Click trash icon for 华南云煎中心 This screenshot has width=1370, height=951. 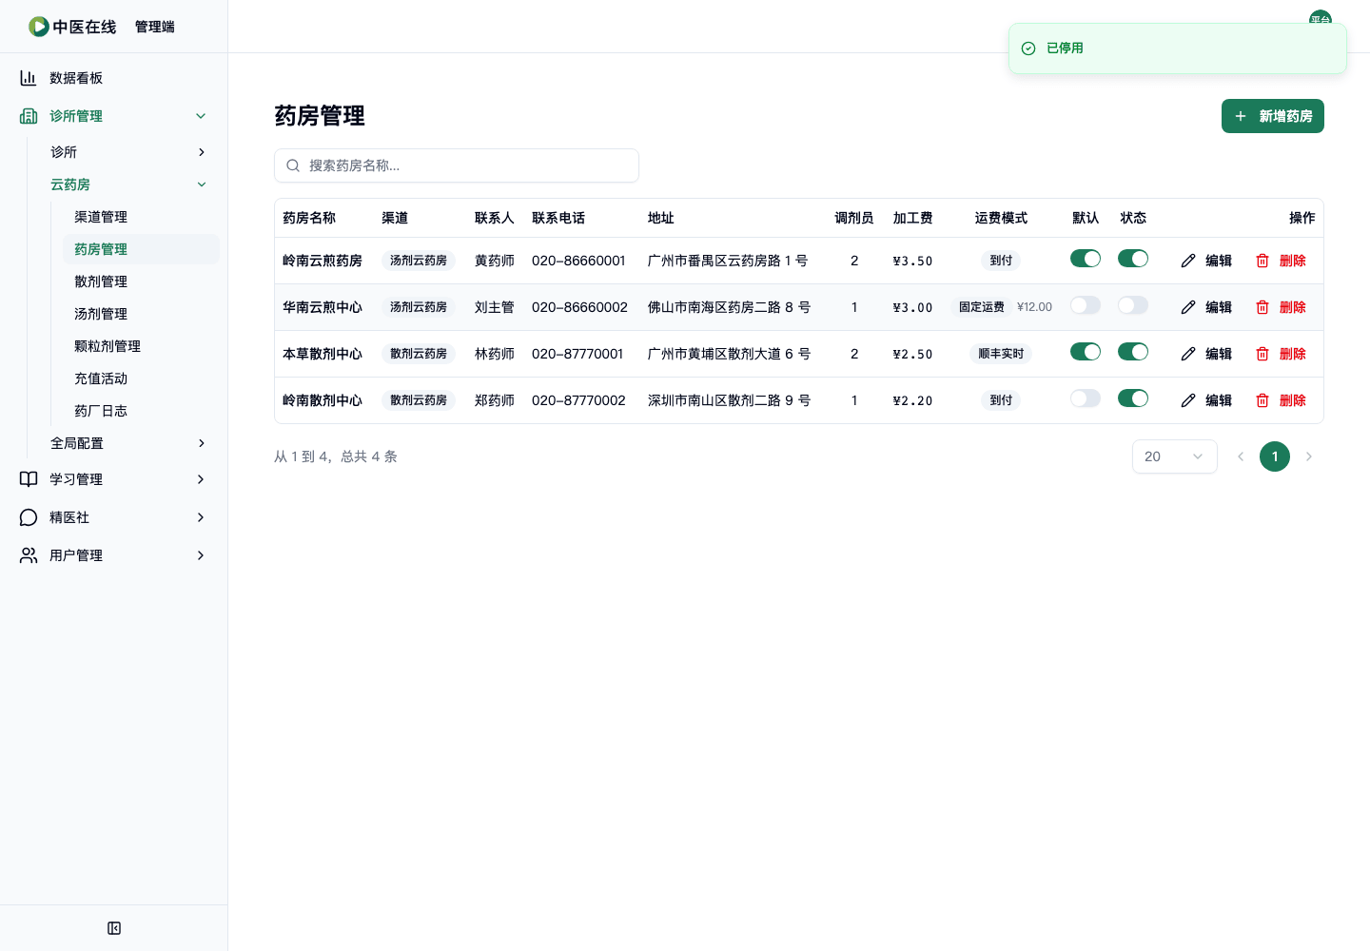coord(1262,307)
